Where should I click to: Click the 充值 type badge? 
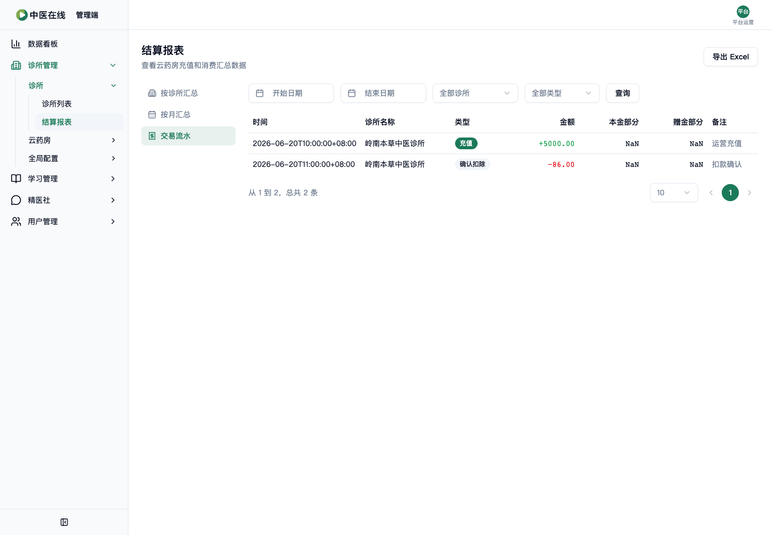coord(466,143)
